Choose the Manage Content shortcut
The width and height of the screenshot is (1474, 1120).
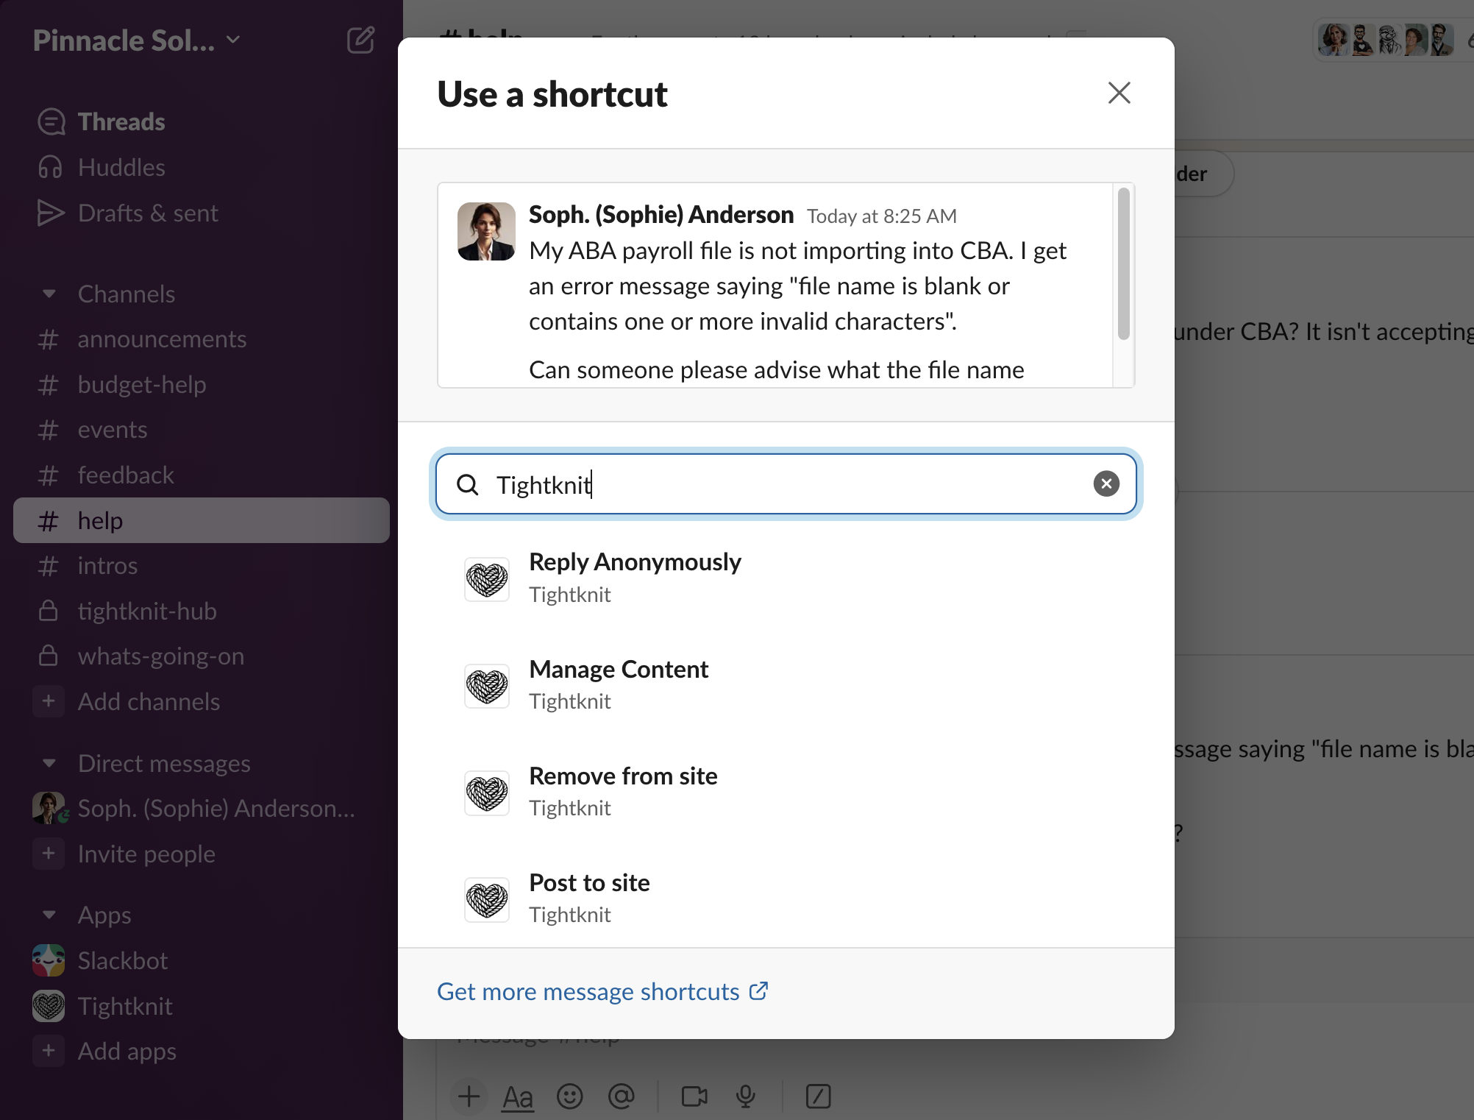tap(786, 685)
